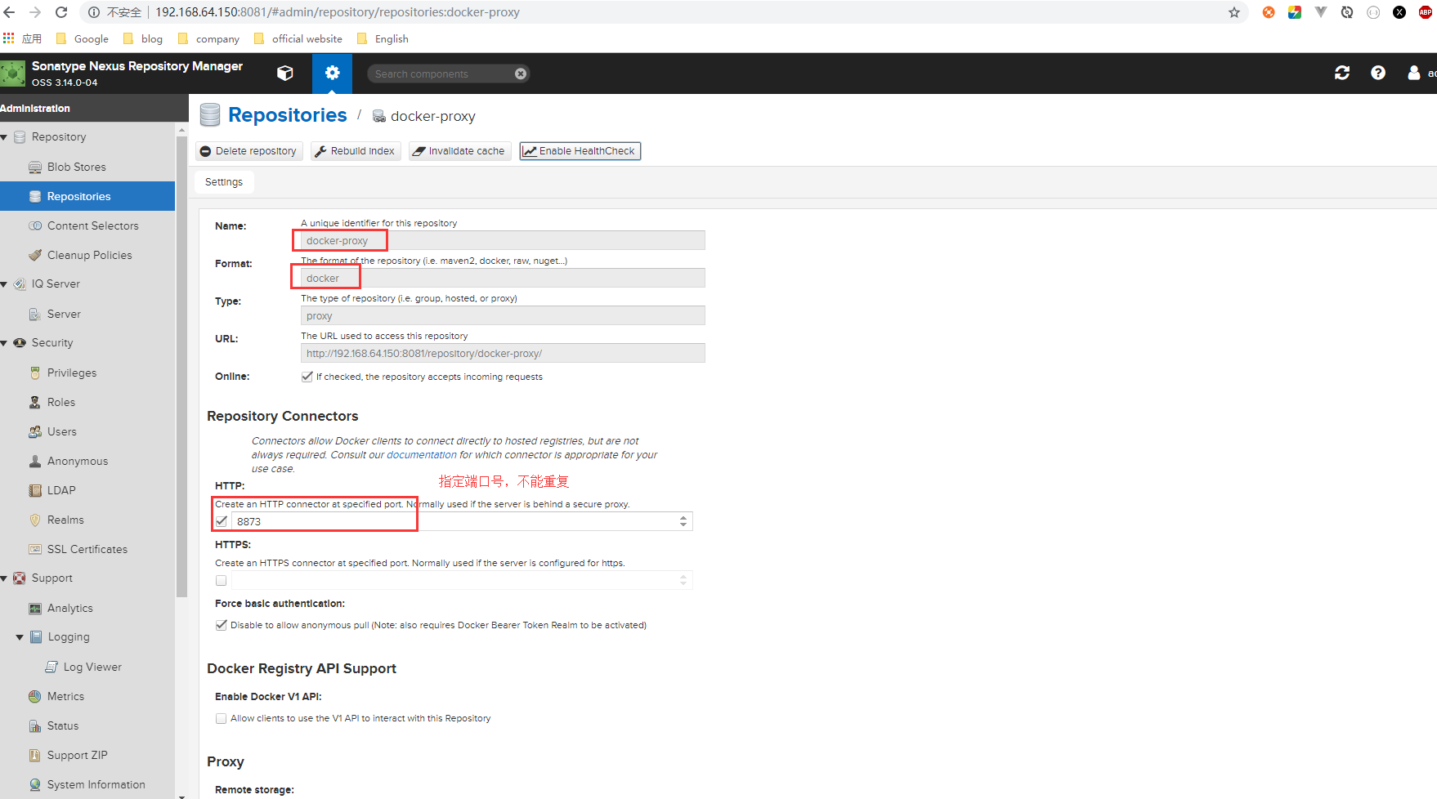The image size is (1437, 799).
Task: Click the browser address bar URL
Action: tap(338, 12)
